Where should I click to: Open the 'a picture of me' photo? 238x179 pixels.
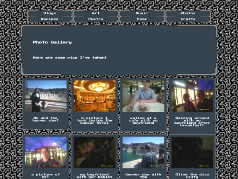pos(45,152)
